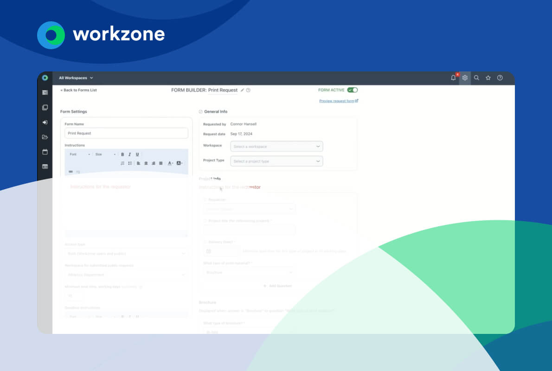Click the search magnifier icon
Image resolution: width=552 pixels, height=371 pixels.
click(476, 78)
